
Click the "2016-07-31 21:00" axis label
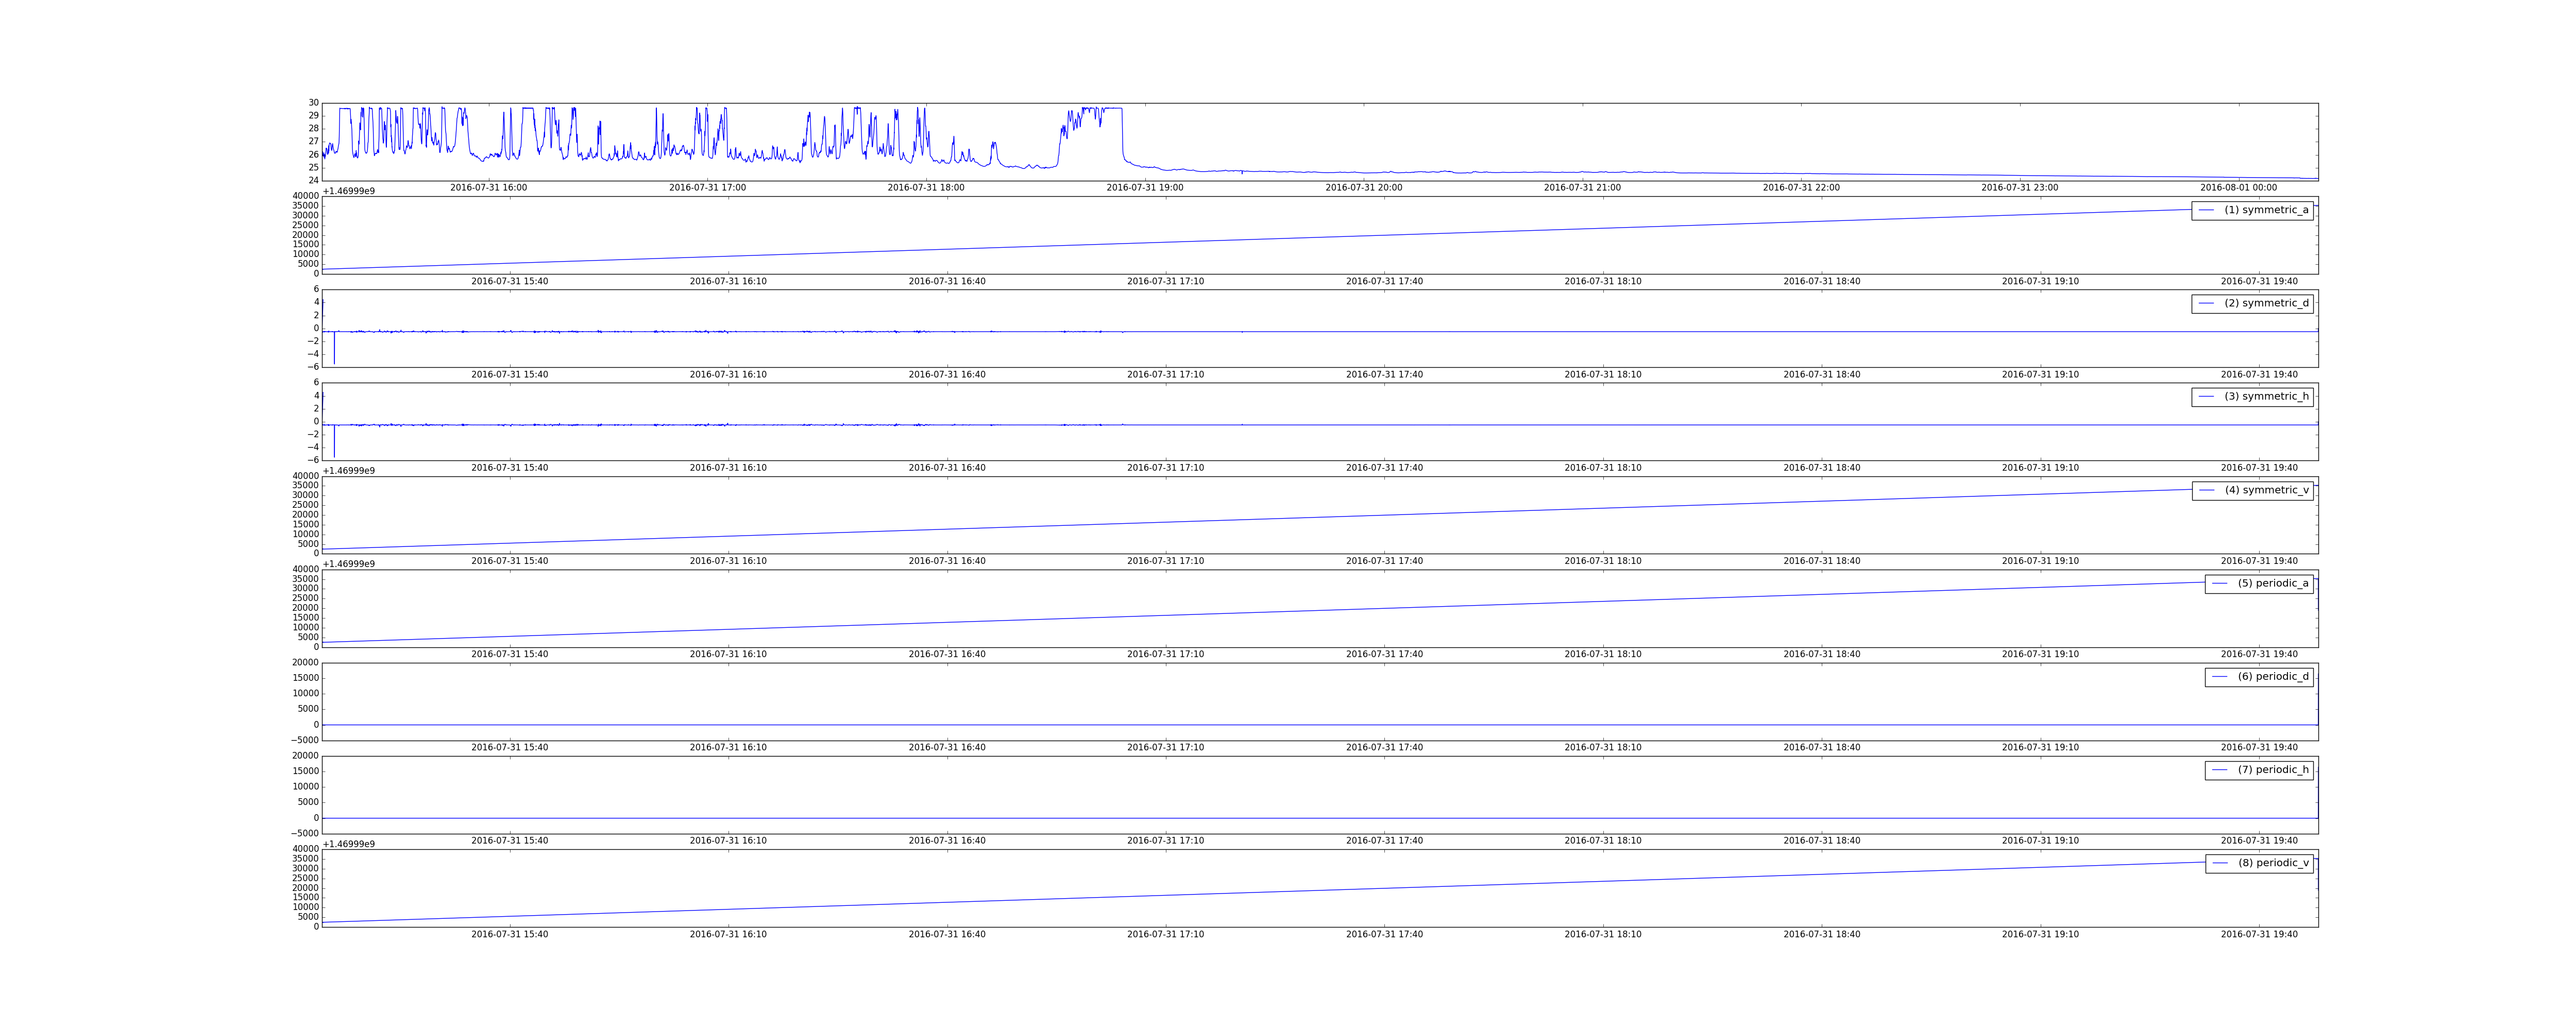1582,188
